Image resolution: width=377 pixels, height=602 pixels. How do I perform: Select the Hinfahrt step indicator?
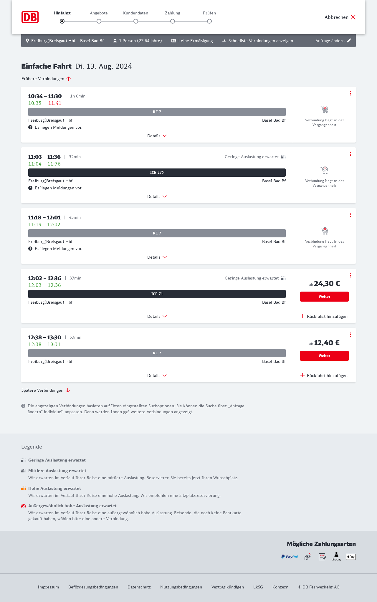click(x=62, y=21)
